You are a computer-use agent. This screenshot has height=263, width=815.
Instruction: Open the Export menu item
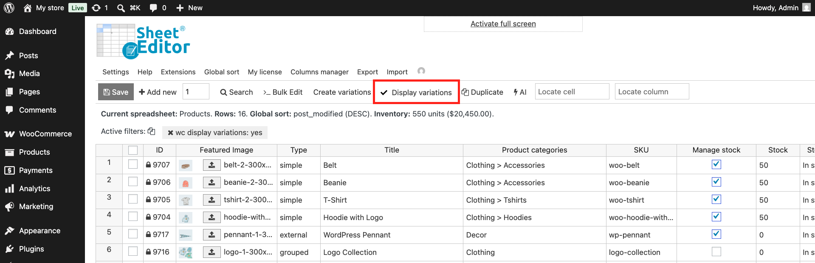coord(367,72)
